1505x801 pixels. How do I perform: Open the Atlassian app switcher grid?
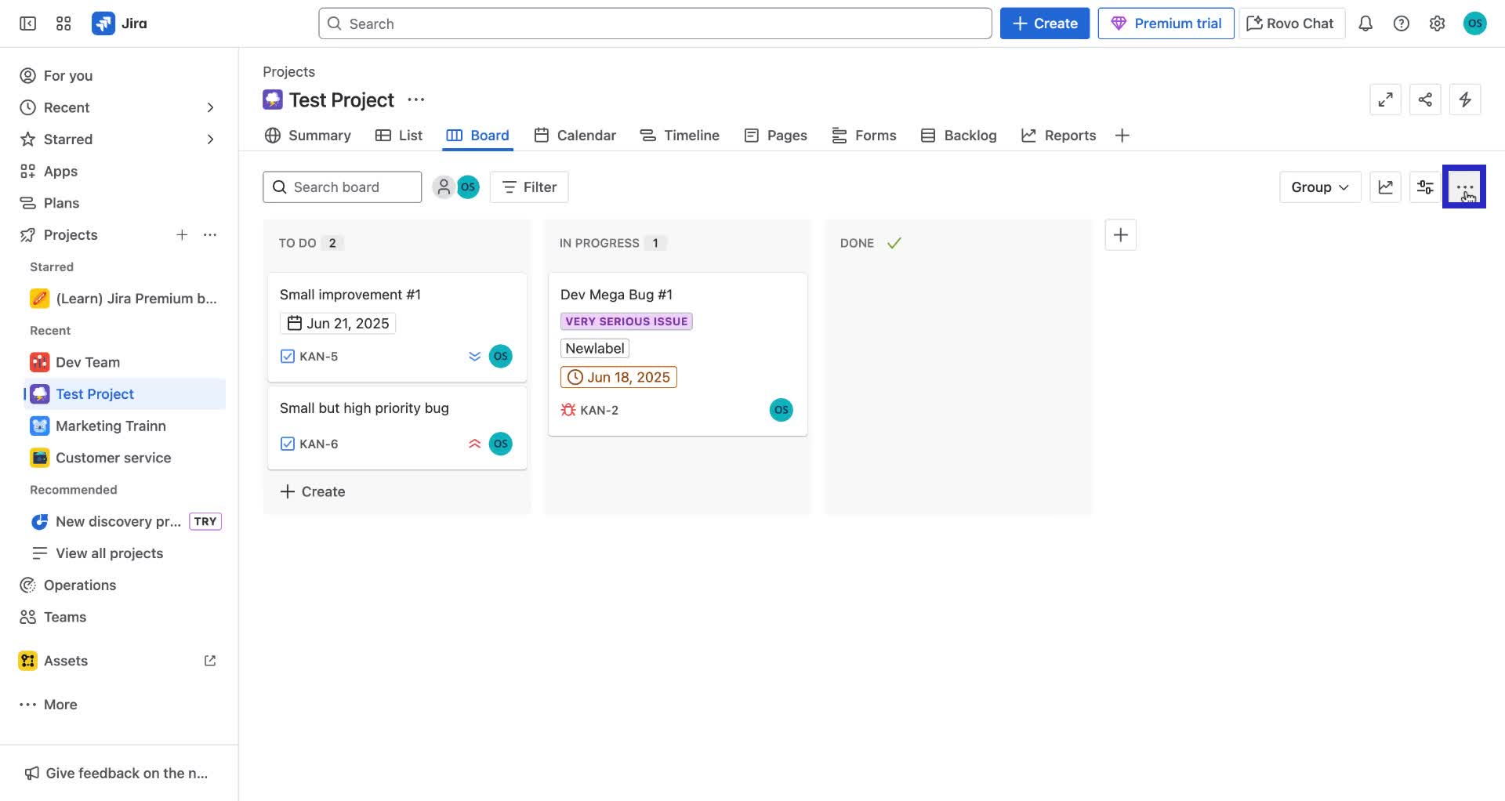(63, 23)
